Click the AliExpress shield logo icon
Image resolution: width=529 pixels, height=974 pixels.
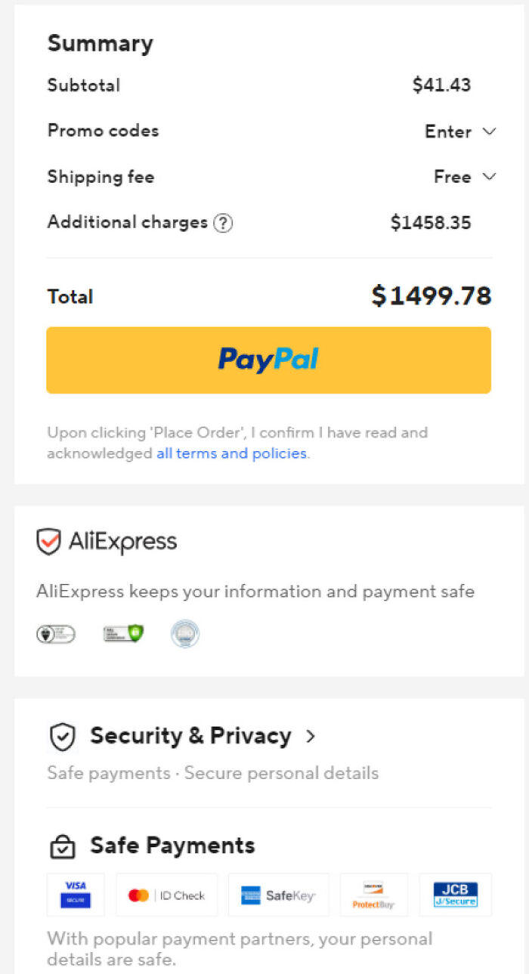coord(48,542)
